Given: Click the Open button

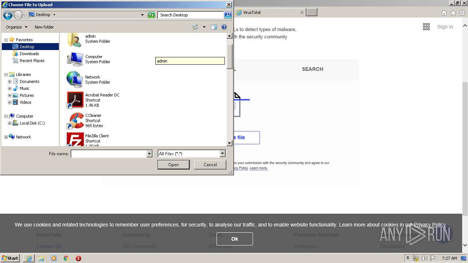Looking at the screenshot, I should (x=173, y=165).
